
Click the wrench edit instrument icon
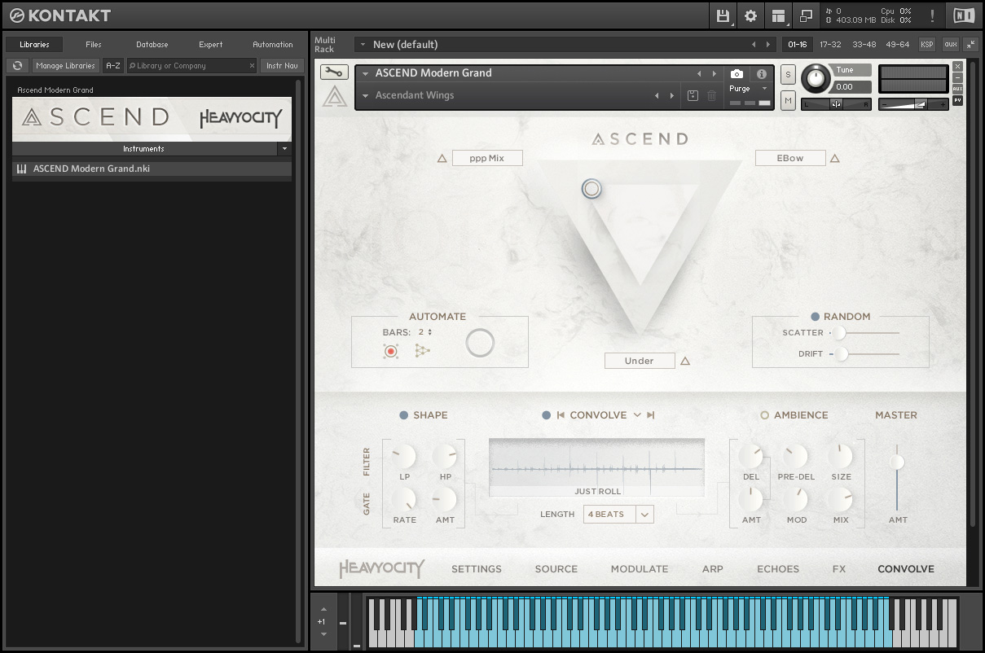click(x=333, y=72)
